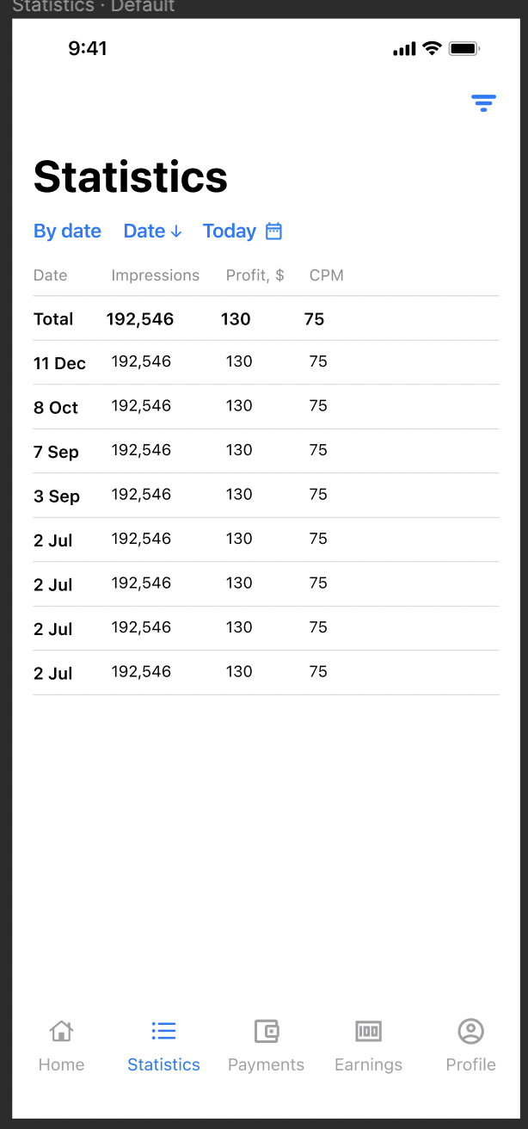Tap the Earnings banknote icon

(368, 1031)
